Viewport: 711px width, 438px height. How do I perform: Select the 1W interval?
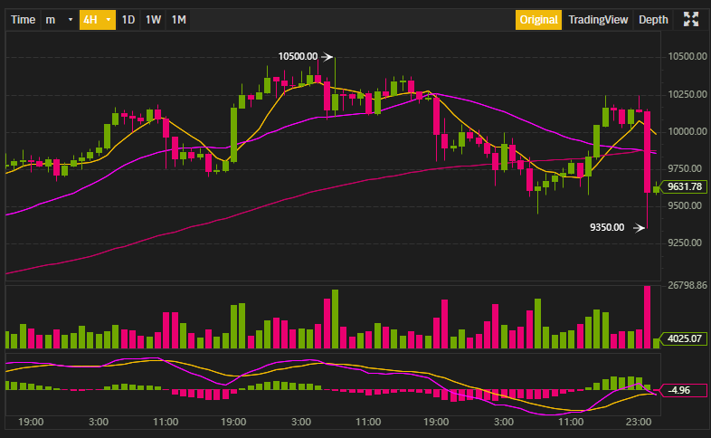coord(154,19)
